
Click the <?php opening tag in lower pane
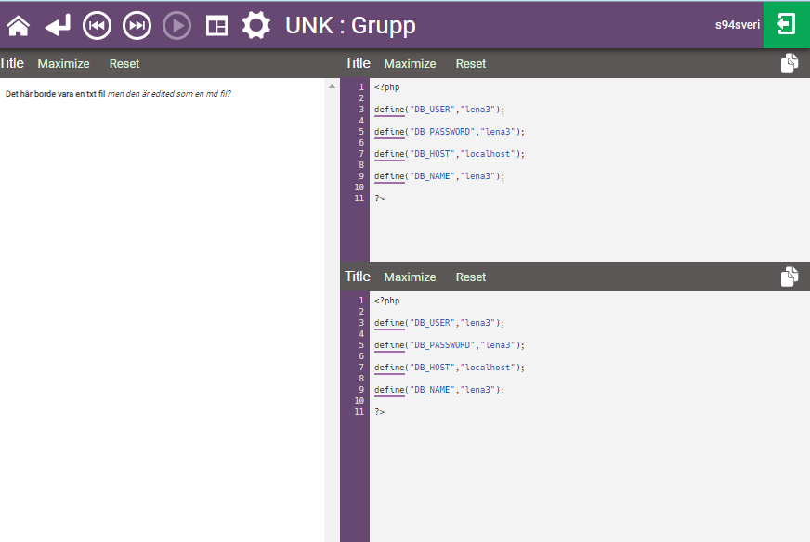point(387,301)
